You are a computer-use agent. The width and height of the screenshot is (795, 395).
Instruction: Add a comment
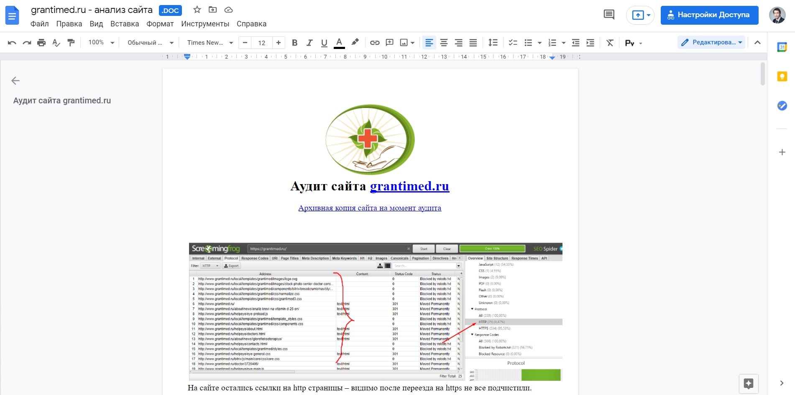coord(390,42)
